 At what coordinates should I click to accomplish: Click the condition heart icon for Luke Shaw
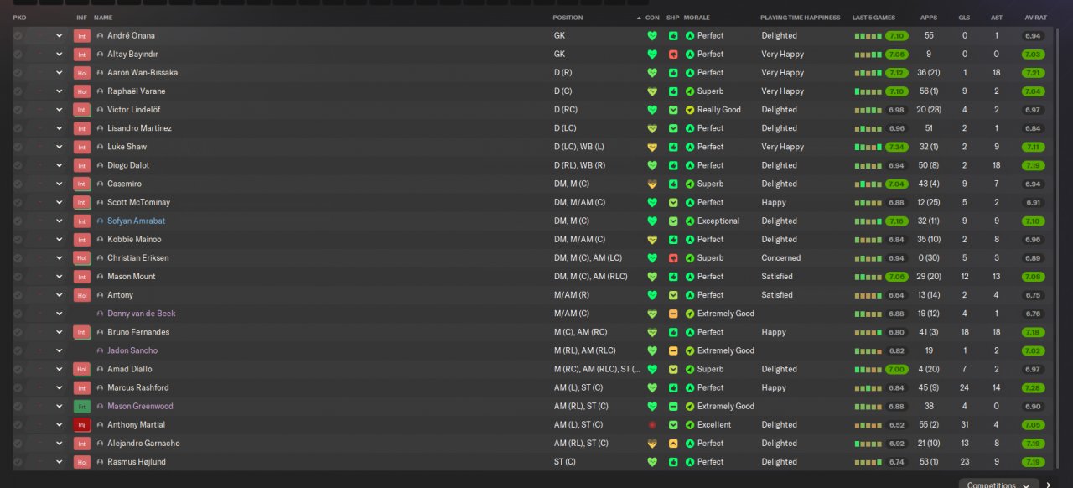coord(652,147)
